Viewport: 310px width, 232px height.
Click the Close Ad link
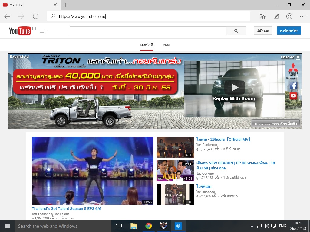288,57
